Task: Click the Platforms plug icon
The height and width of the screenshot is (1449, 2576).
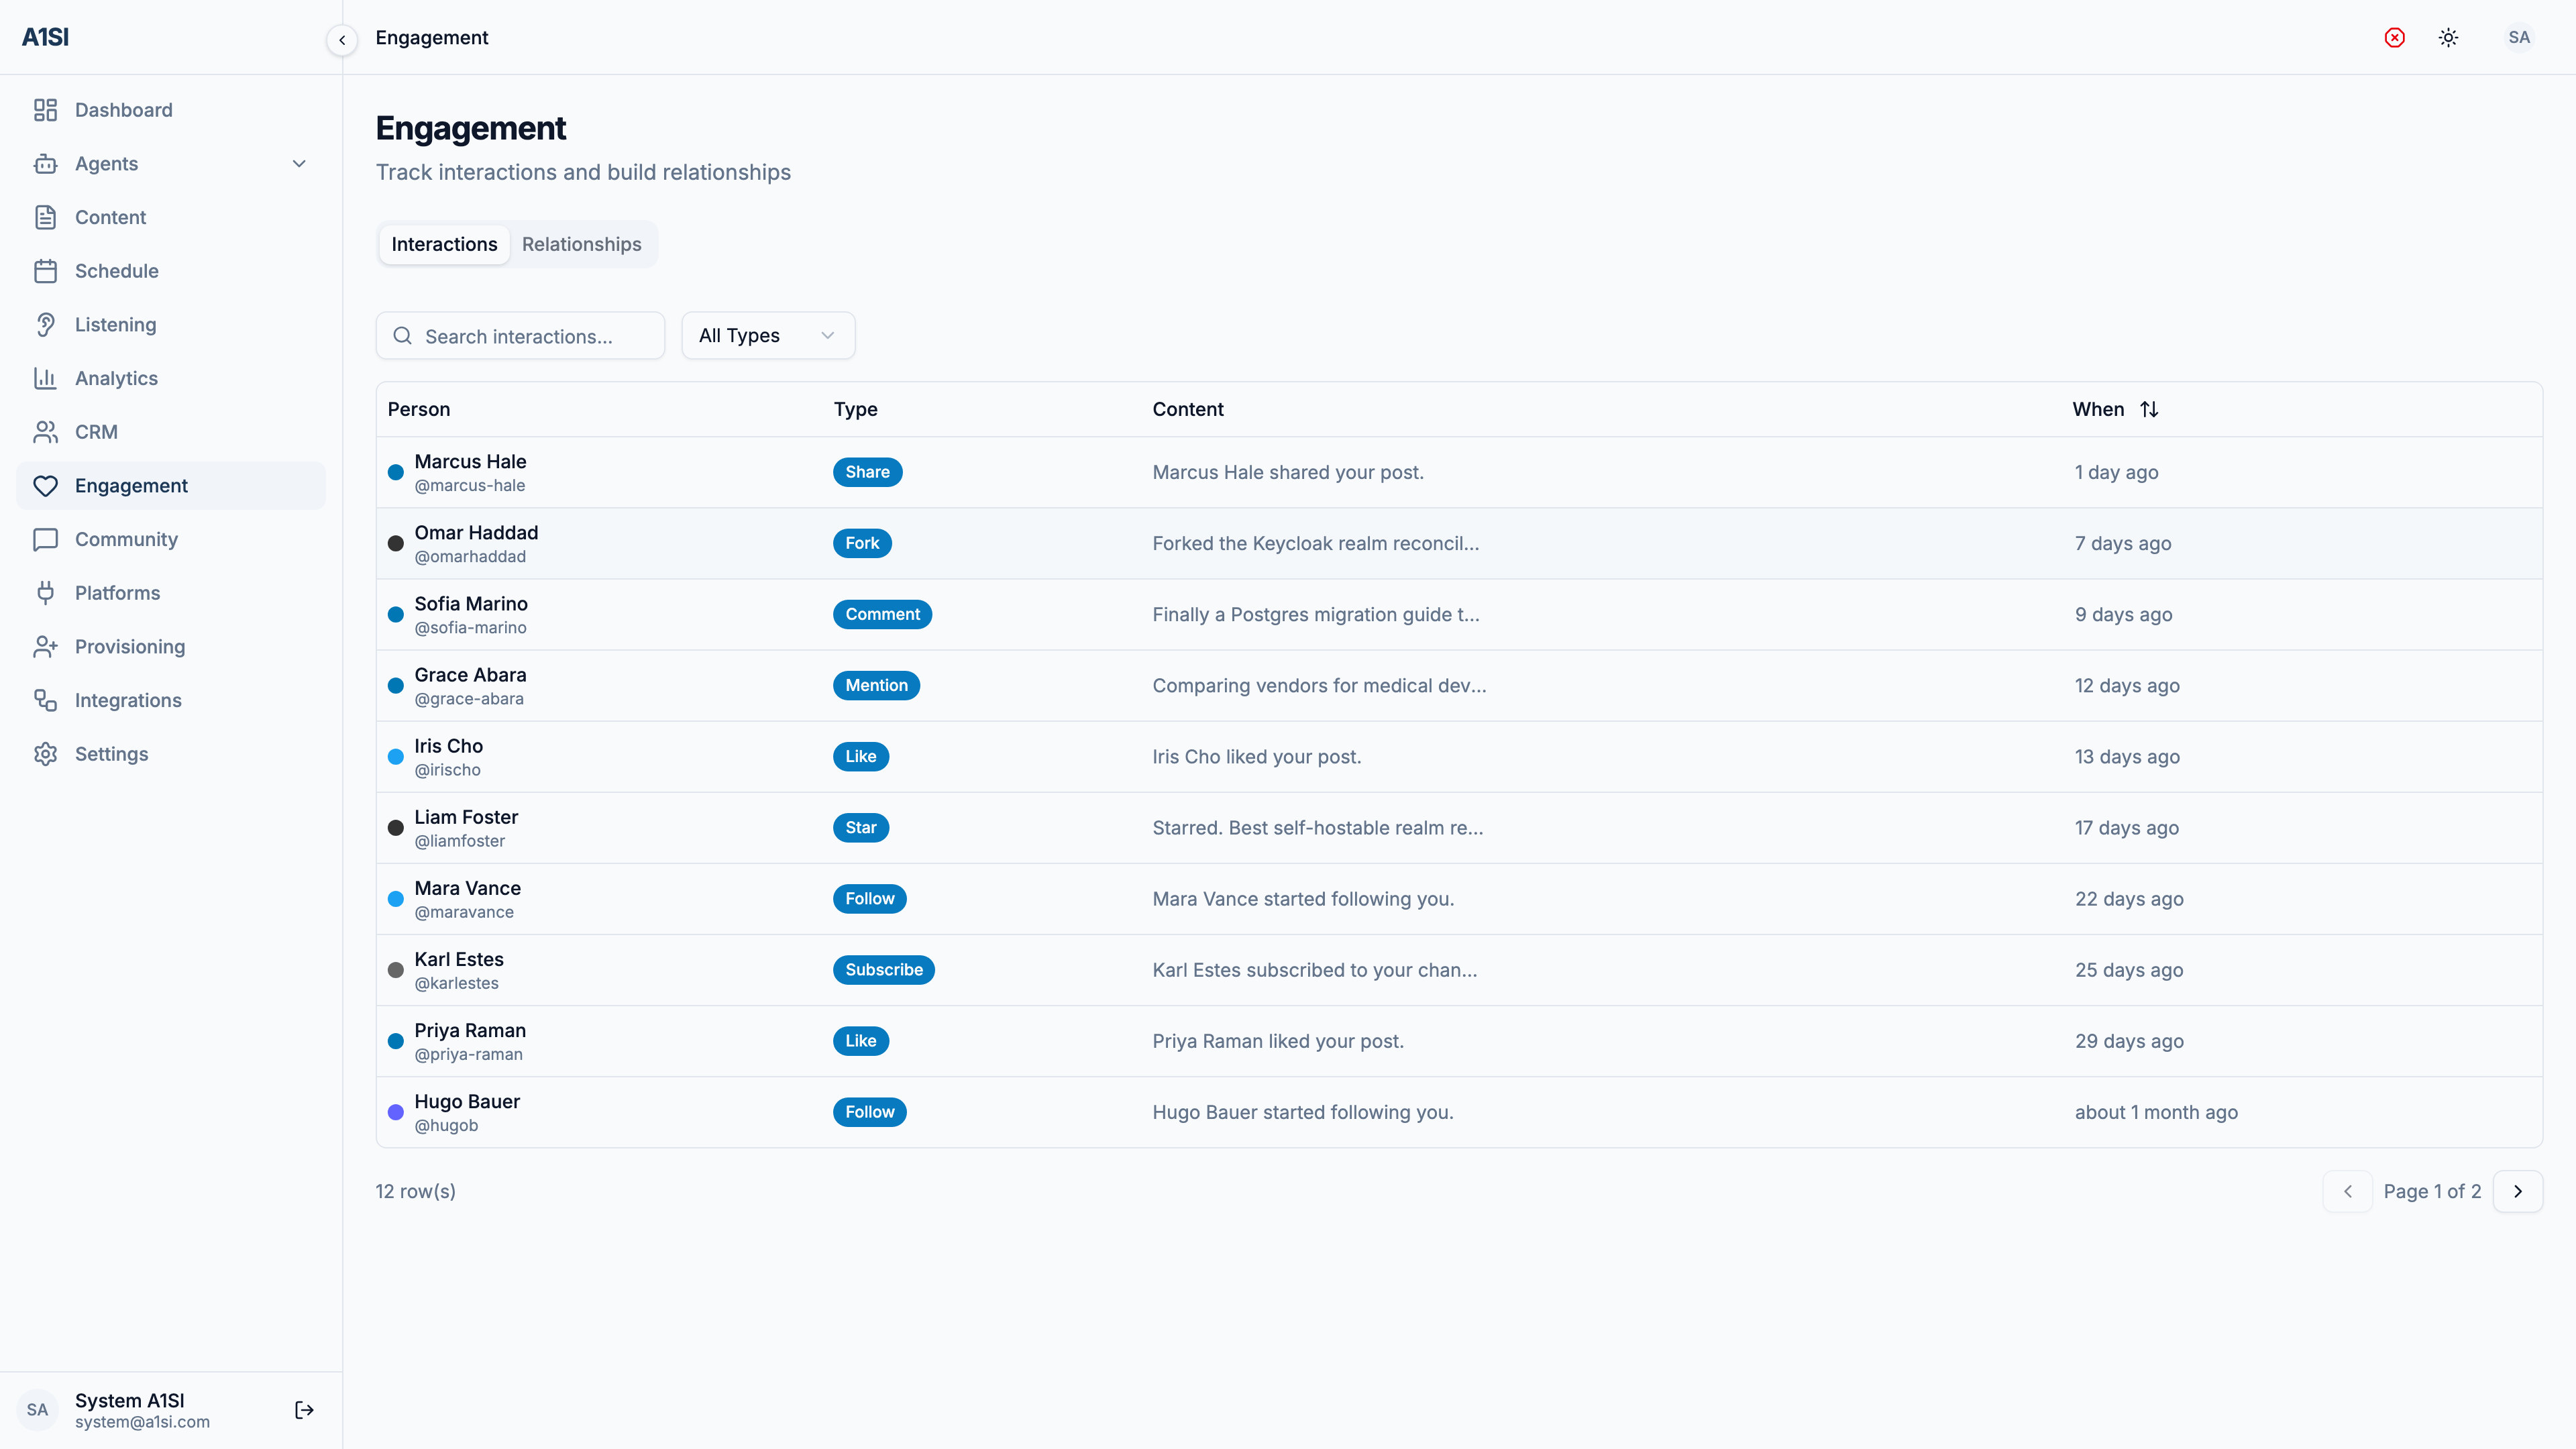Action: (45, 593)
